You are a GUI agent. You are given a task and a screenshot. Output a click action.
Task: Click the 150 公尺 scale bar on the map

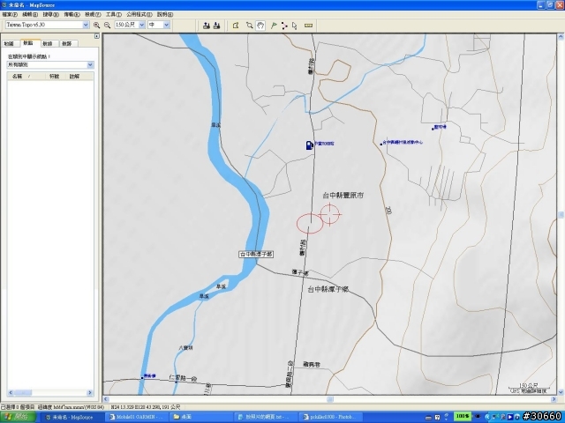(x=528, y=388)
